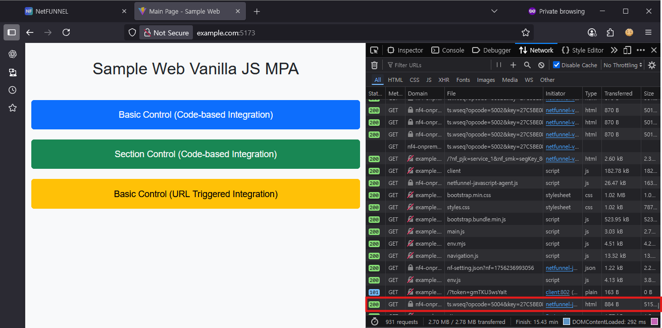
Task: Toggle the browser sidebar button
Action: pyautogui.click(x=12, y=32)
